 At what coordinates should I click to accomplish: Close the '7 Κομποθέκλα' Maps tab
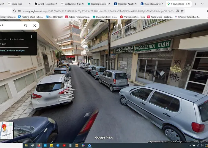point(189,4)
